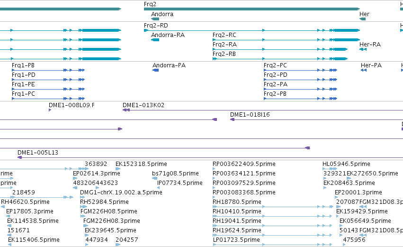Select the Andorra-RA transcript label
This screenshot has width=403, height=247.
pos(168,35)
